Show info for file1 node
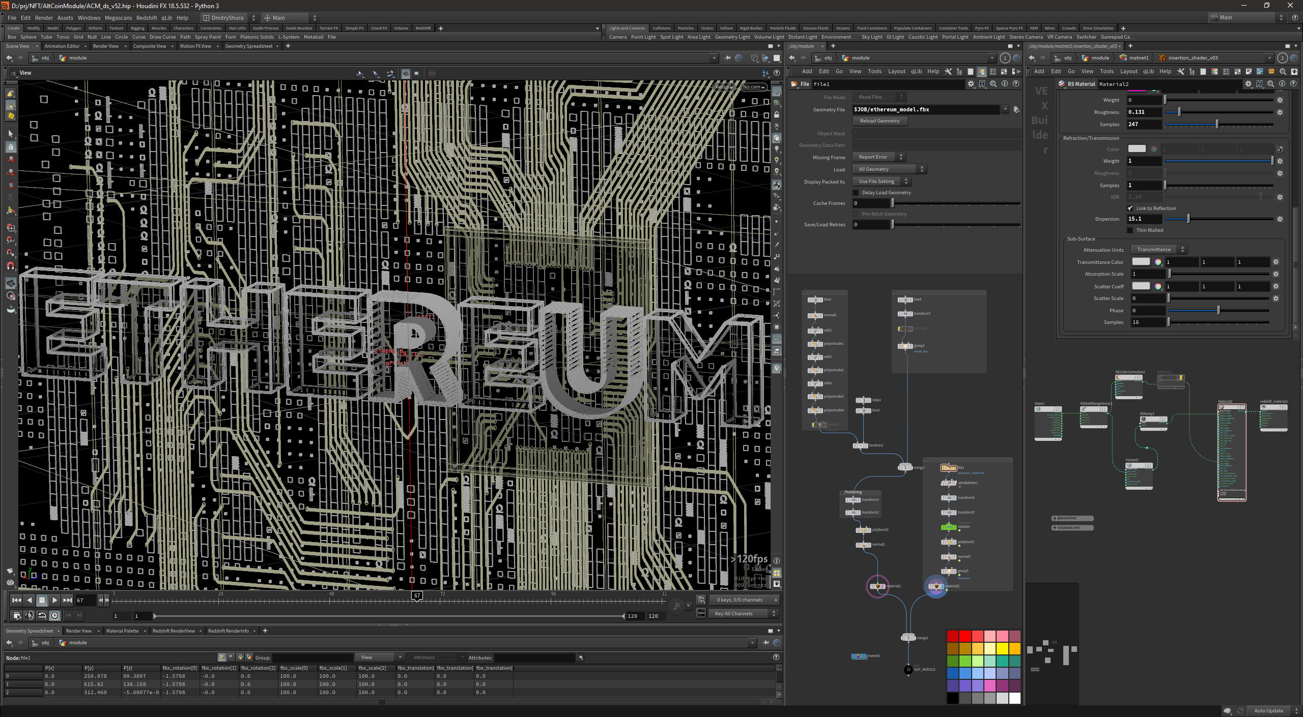This screenshot has height=717, width=1303. pyautogui.click(x=1005, y=84)
